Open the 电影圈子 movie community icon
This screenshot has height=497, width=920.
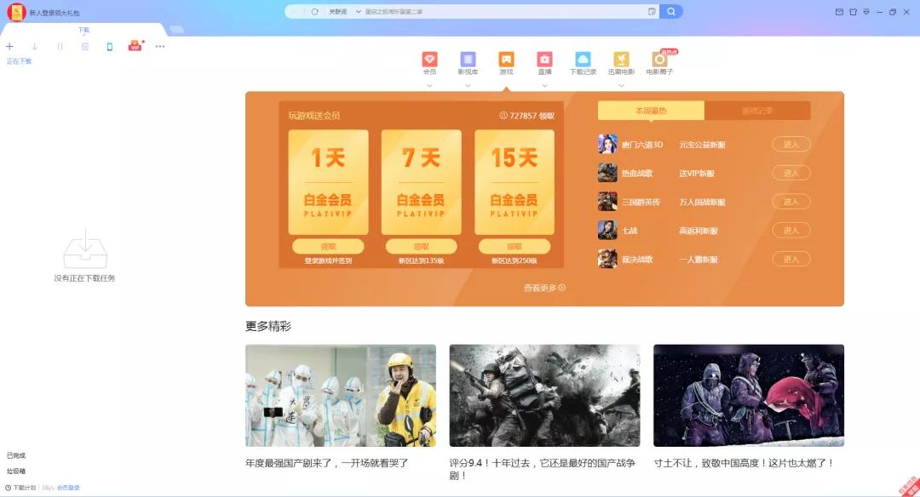pyautogui.click(x=659, y=60)
